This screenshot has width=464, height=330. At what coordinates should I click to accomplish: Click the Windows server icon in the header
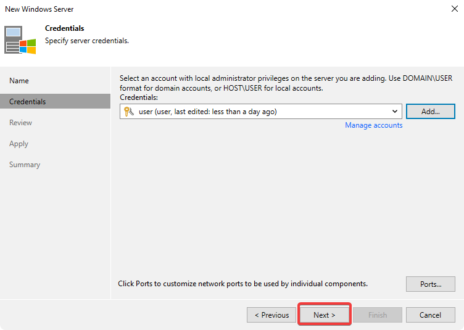click(20, 40)
